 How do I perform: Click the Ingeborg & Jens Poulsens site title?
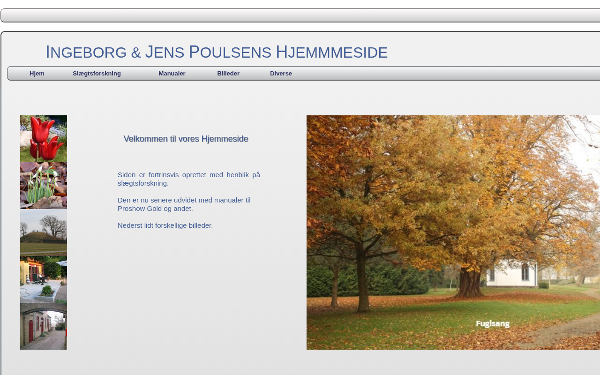[217, 52]
